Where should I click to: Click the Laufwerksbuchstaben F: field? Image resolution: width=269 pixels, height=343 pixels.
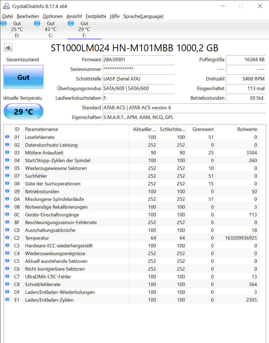pyautogui.click(x=139, y=98)
